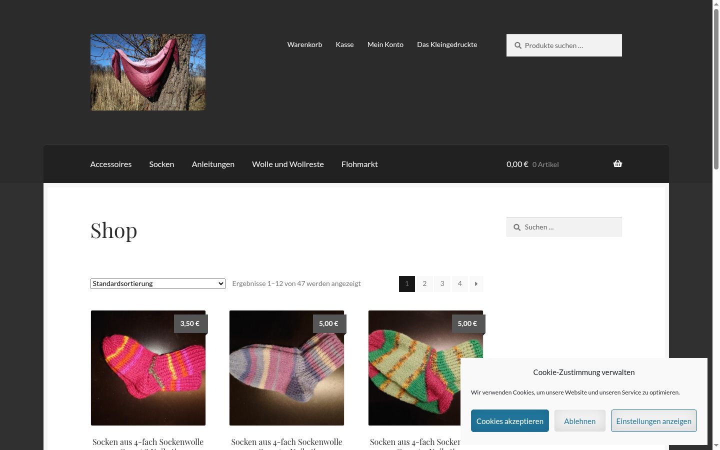Viewport: 720px width, 450px height.
Task: Select the Socken category
Action: (161, 164)
